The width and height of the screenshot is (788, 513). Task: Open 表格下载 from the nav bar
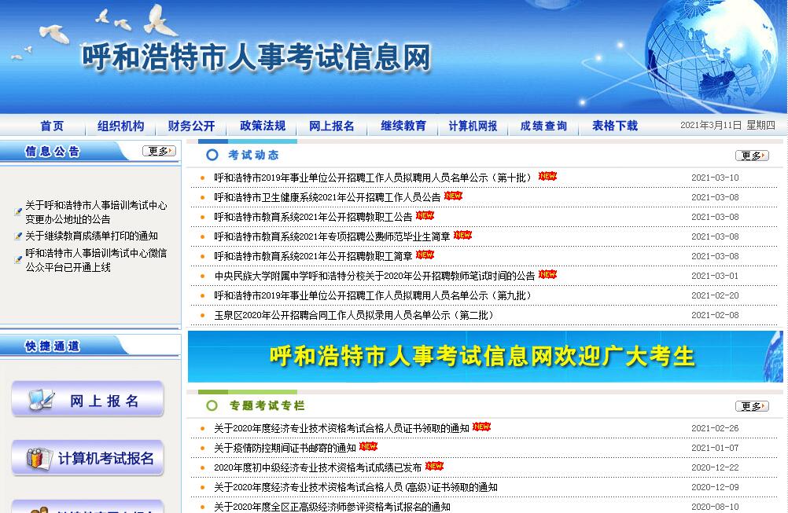pos(615,126)
